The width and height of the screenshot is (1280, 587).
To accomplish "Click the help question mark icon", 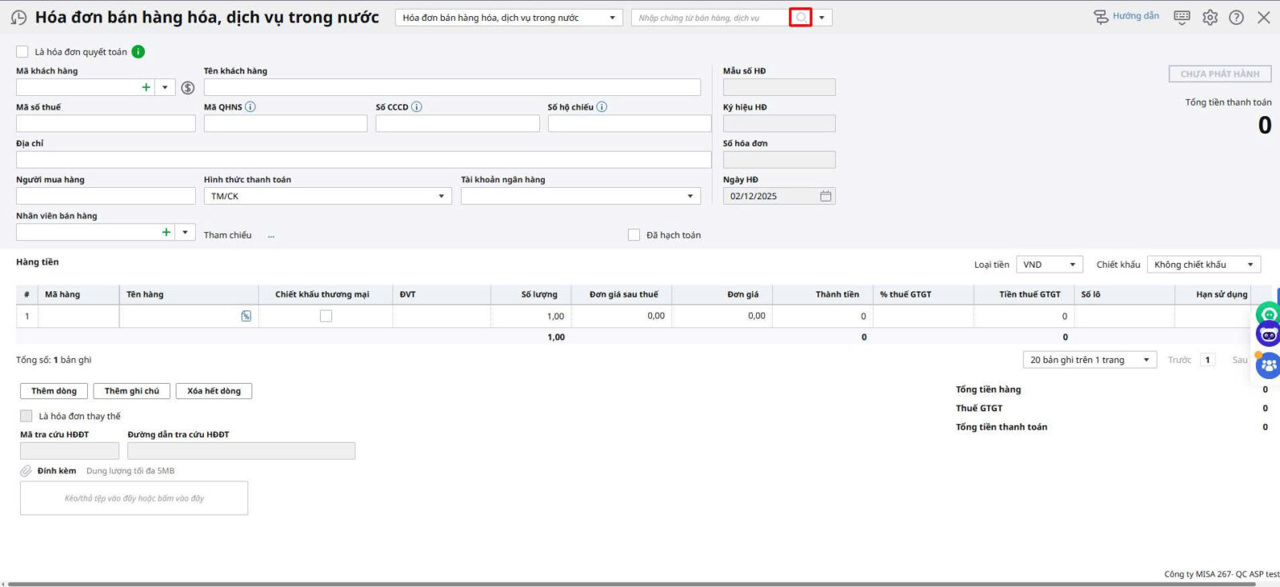I will tap(1236, 18).
